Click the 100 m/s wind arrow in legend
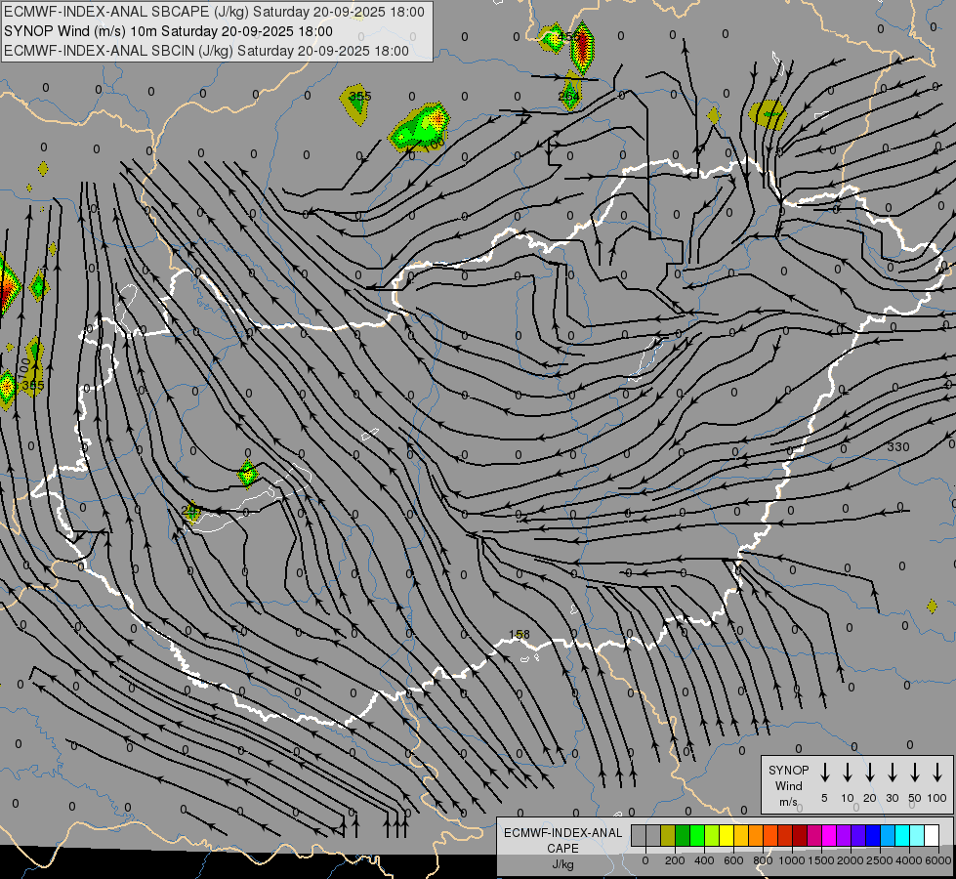The width and height of the screenshot is (956, 879). click(x=937, y=773)
